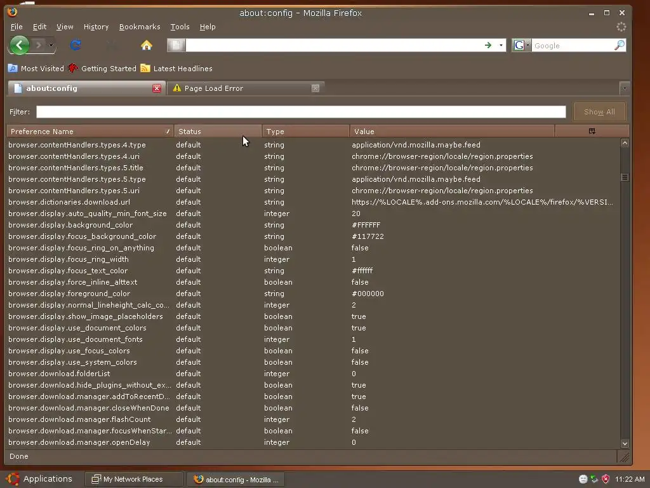Screen dimensions: 650x488
Task: Click the scrollbar up arrow
Action: 625,143
